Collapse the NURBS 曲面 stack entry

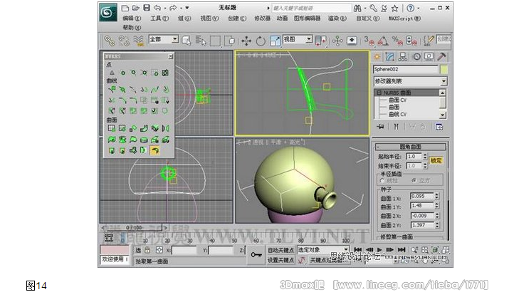point(379,93)
